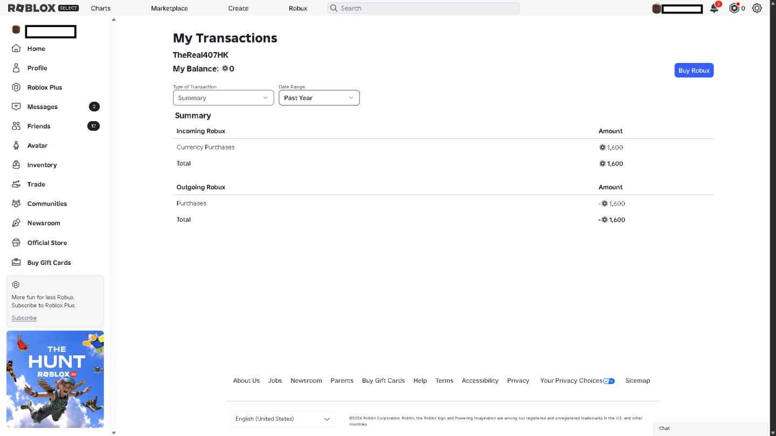This screenshot has height=436, width=776.
Task: Click the Buy Gift Cards sidebar icon
Action: (16, 262)
